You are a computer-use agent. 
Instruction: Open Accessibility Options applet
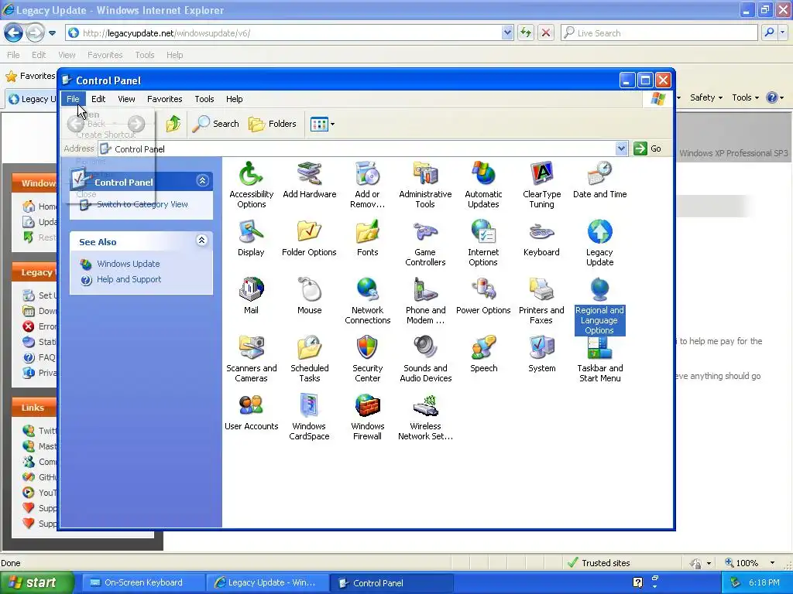(251, 185)
